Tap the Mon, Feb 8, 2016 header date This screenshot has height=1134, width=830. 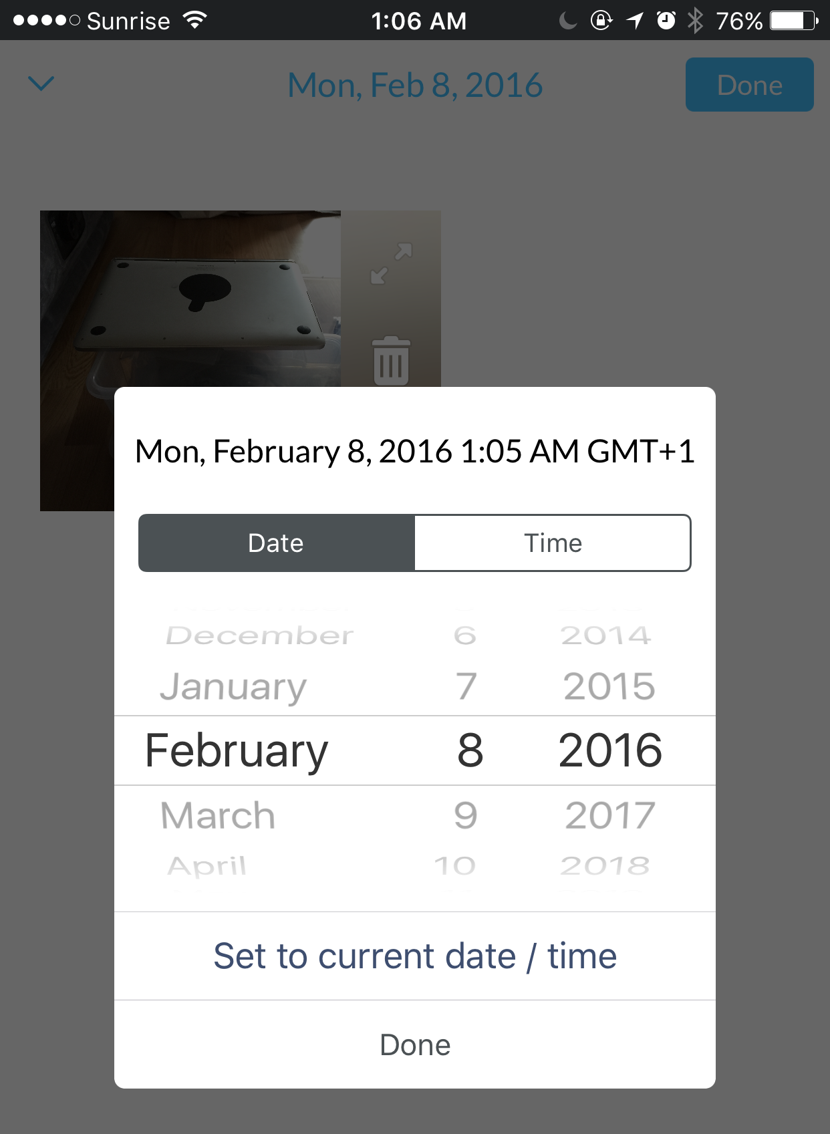coord(415,86)
